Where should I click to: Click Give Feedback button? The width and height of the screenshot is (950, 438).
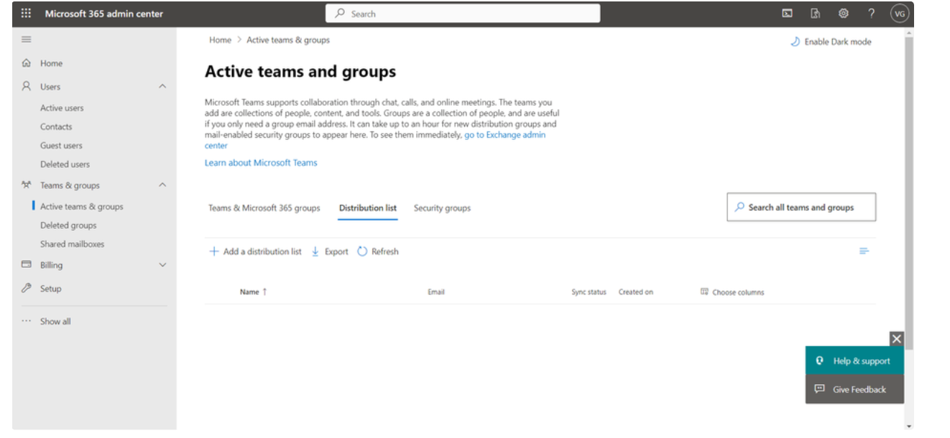[x=854, y=389]
